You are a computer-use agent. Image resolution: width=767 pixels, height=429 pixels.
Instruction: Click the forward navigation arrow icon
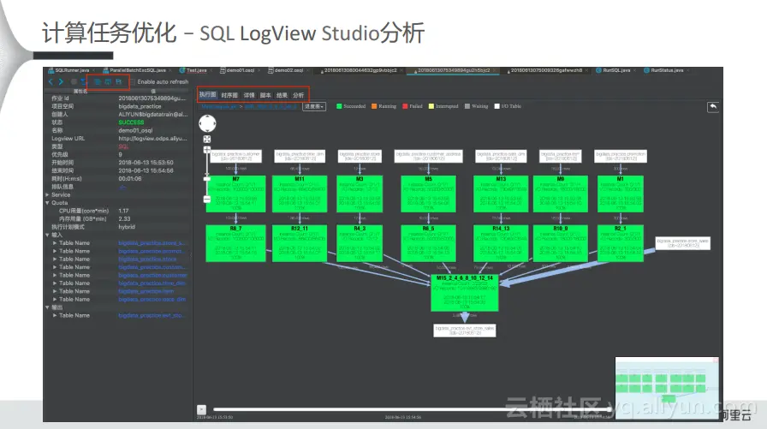(61, 81)
